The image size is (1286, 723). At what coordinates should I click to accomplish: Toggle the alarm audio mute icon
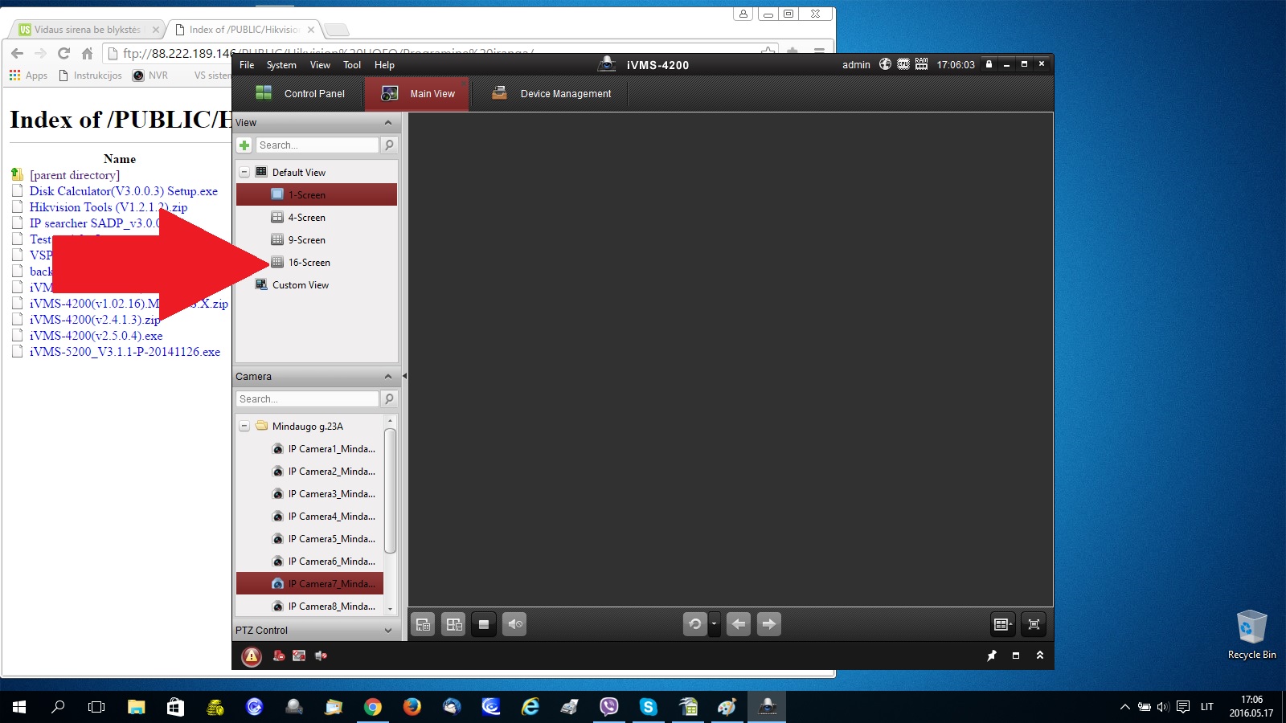[x=321, y=656]
